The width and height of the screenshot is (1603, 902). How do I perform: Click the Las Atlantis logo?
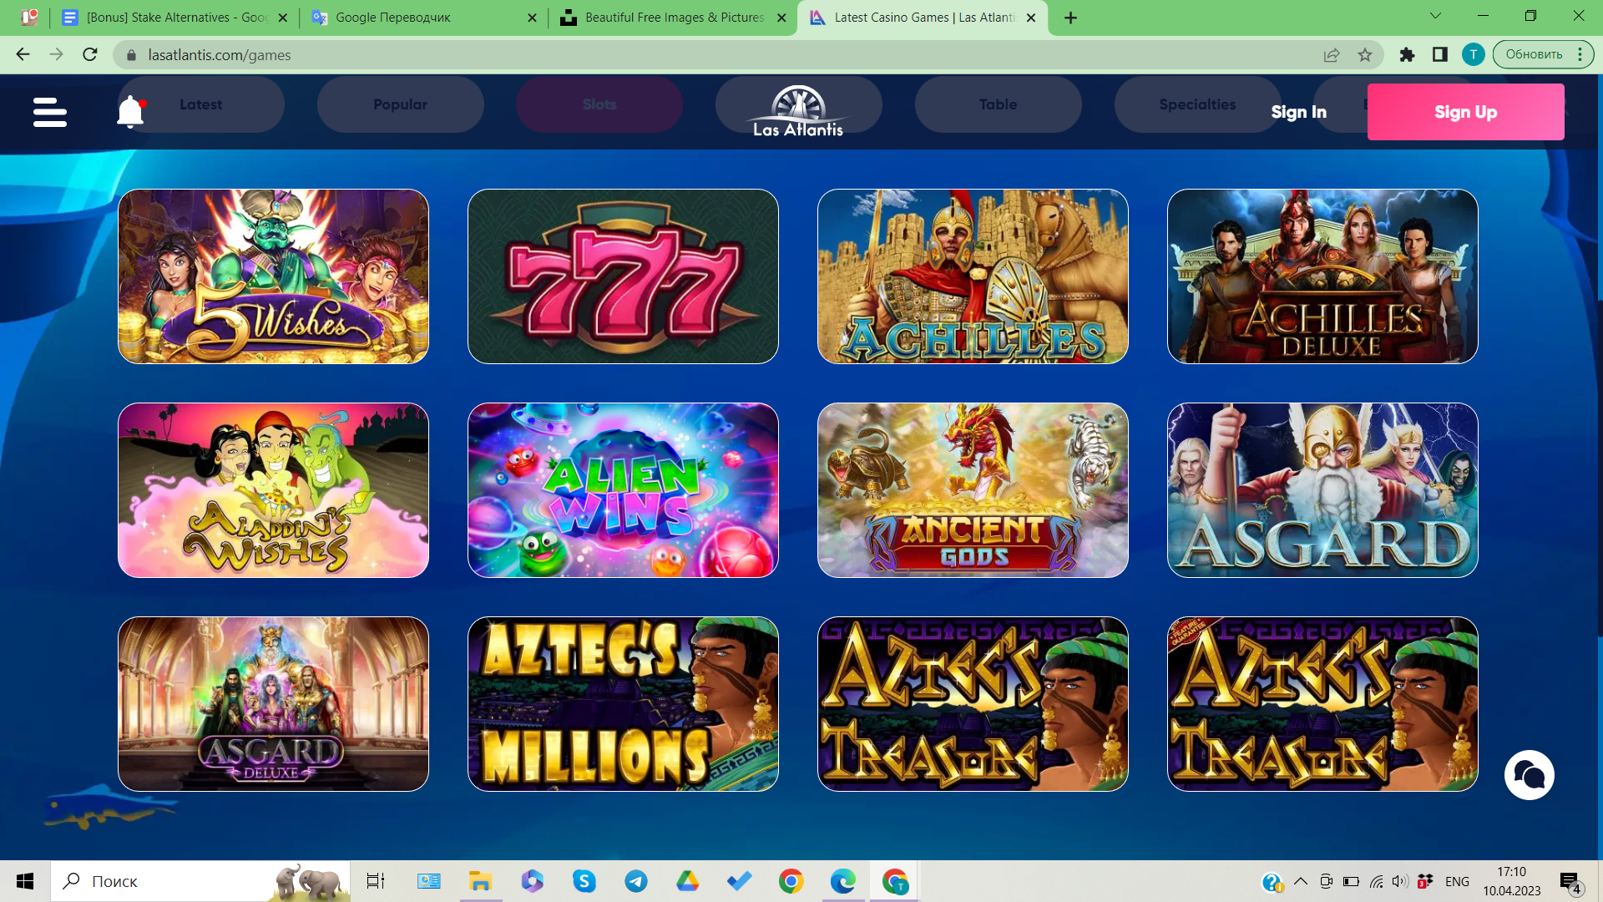point(798,111)
